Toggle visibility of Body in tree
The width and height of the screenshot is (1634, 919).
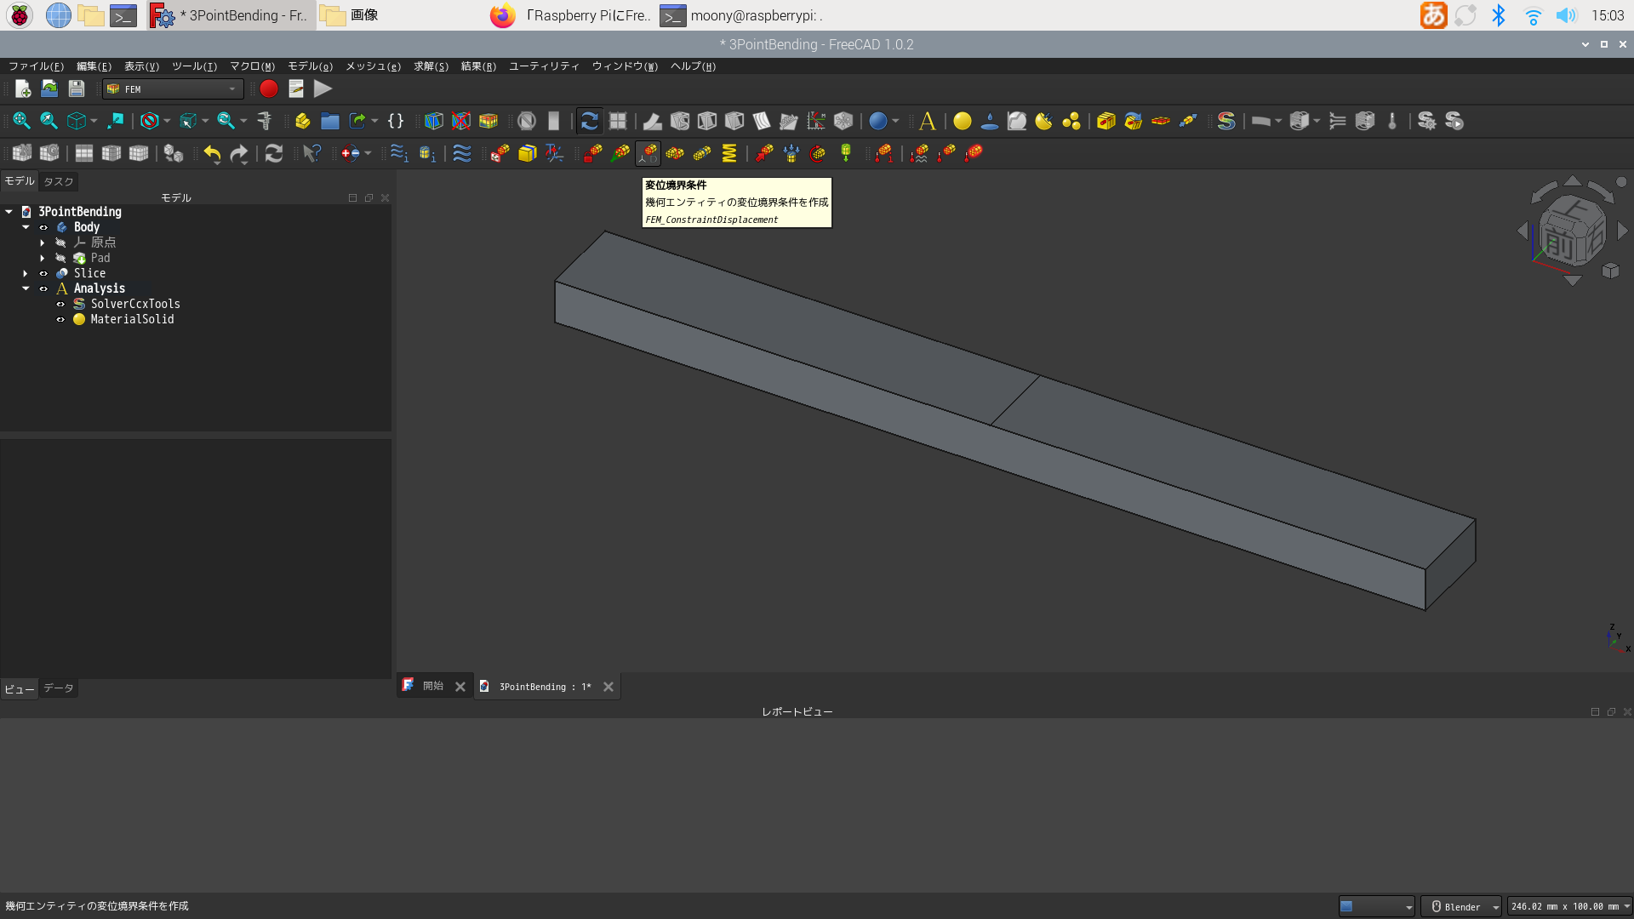(x=43, y=227)
